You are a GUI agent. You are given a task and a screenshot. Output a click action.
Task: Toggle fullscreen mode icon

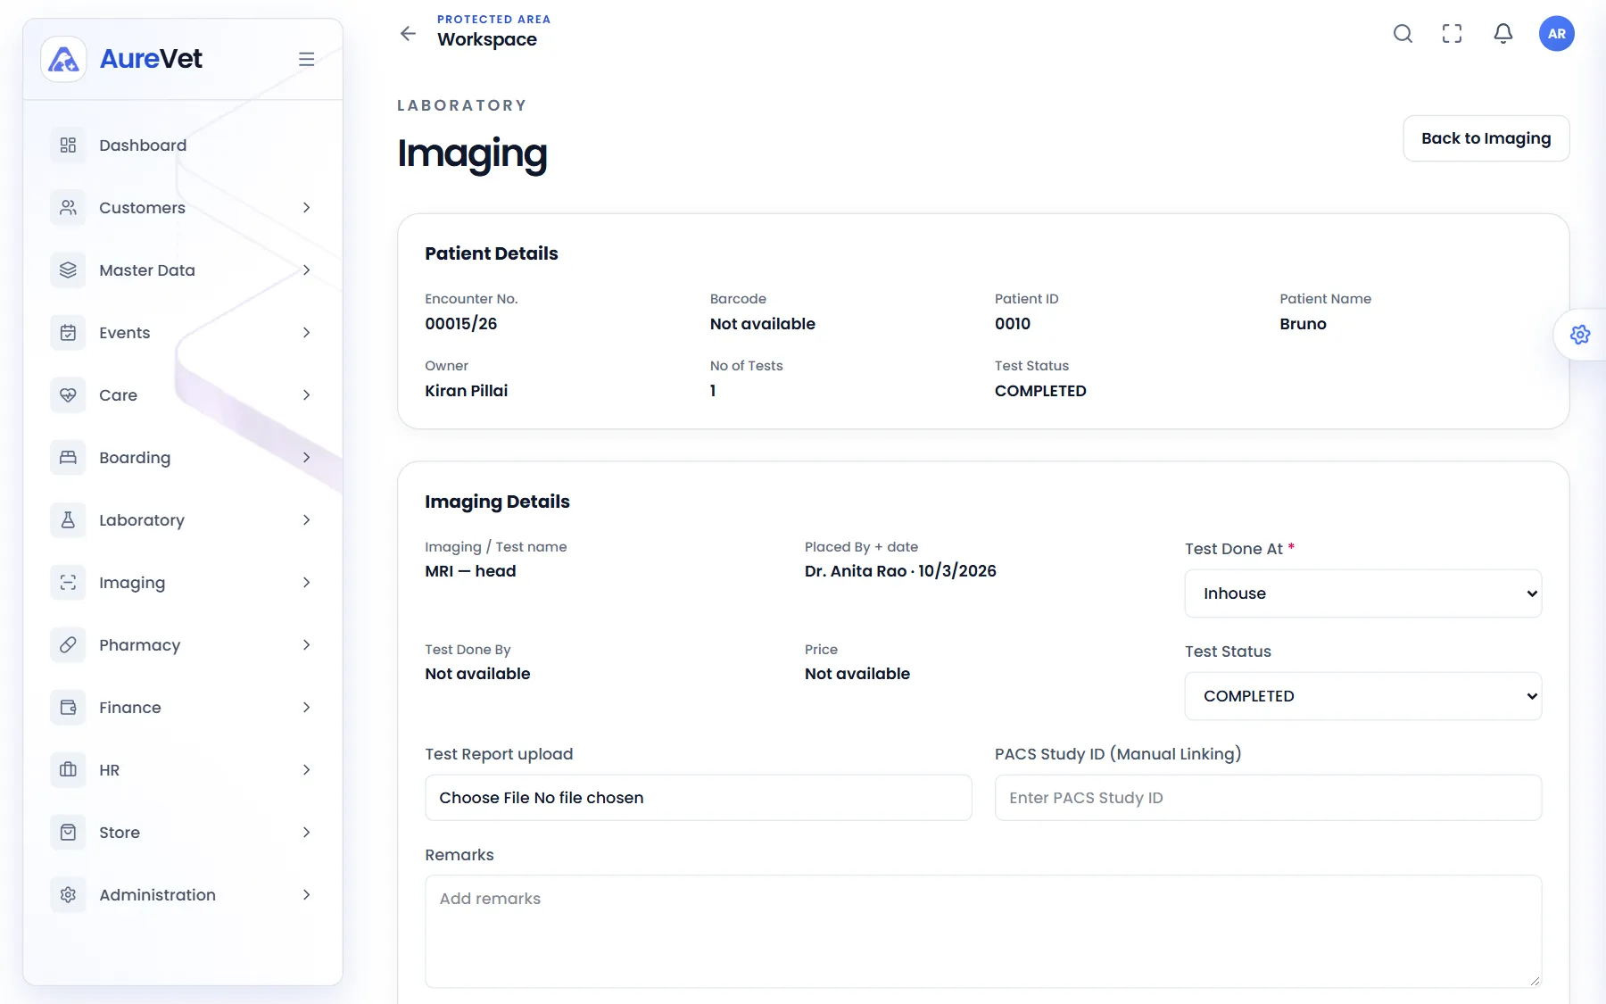pyautogui.click(x=1453, y=34)
